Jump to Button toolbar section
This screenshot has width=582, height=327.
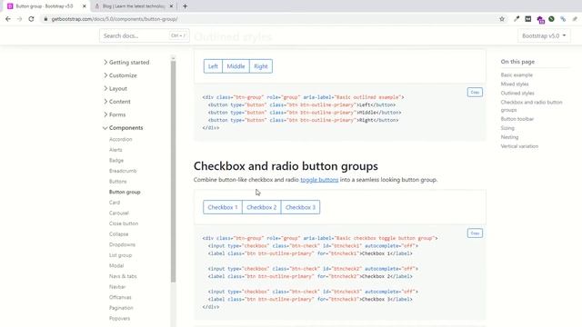coord(517,119)
